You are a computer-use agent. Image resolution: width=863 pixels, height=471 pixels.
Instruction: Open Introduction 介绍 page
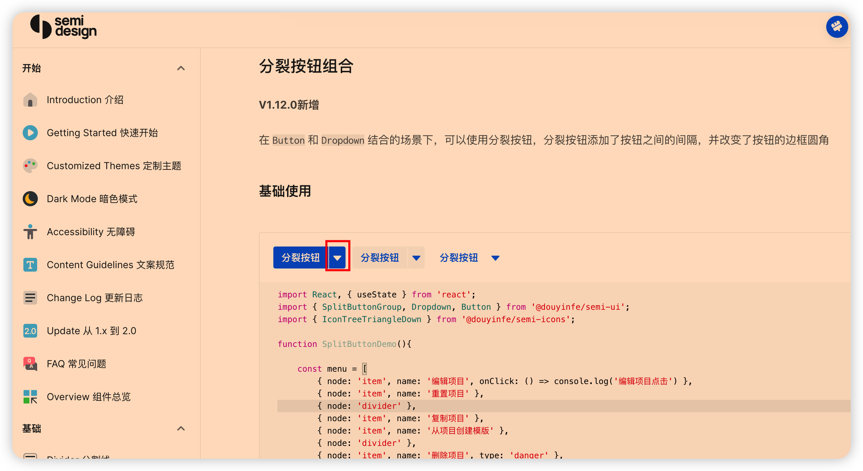click(85, 100)
